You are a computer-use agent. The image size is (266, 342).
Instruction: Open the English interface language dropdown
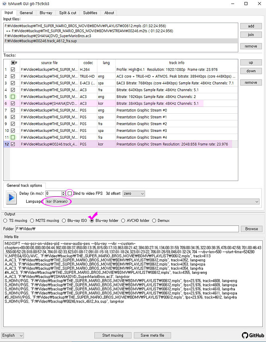click(x=12, y=336)
